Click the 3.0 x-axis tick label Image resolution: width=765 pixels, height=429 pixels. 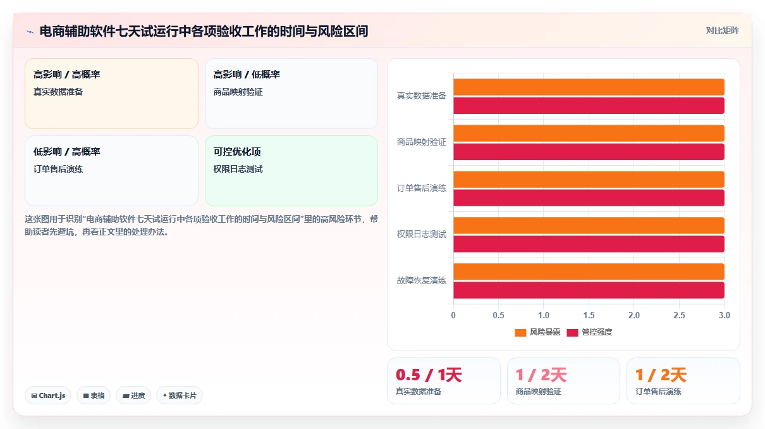click(x=725, y=315)
